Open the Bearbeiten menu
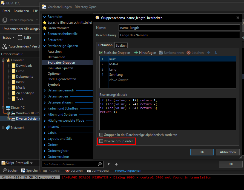 coord(21,11)
